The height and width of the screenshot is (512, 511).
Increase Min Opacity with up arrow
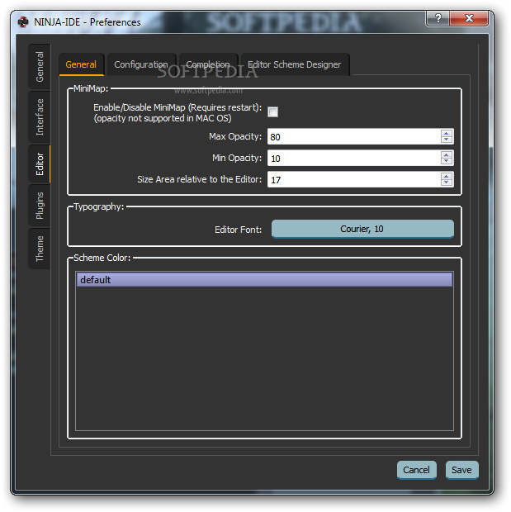coord(447,154)
